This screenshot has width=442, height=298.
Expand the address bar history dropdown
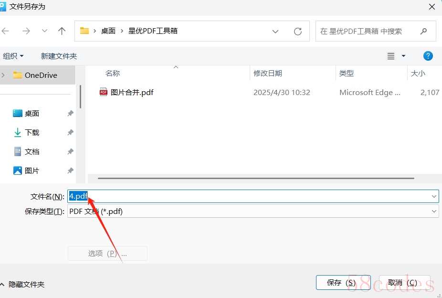(x=275, y=32)
